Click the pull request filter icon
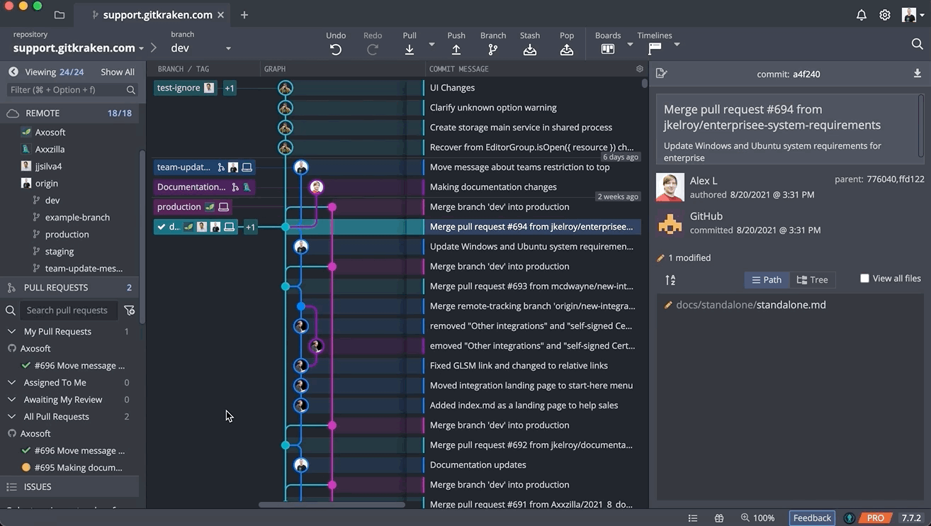 pyautogui.click(x=130, y=310)
